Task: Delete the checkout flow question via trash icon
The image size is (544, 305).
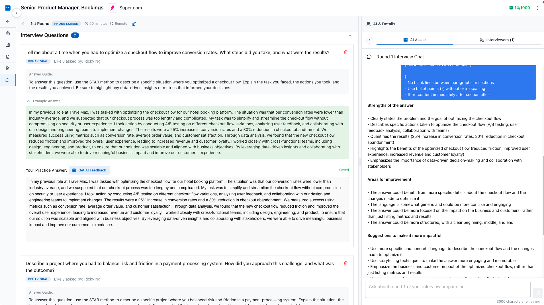Action: (x=345, y=52)
